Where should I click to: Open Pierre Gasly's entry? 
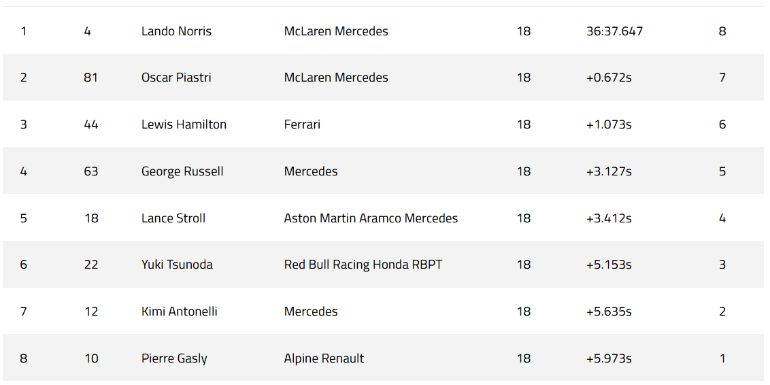(x=174, y=358)
